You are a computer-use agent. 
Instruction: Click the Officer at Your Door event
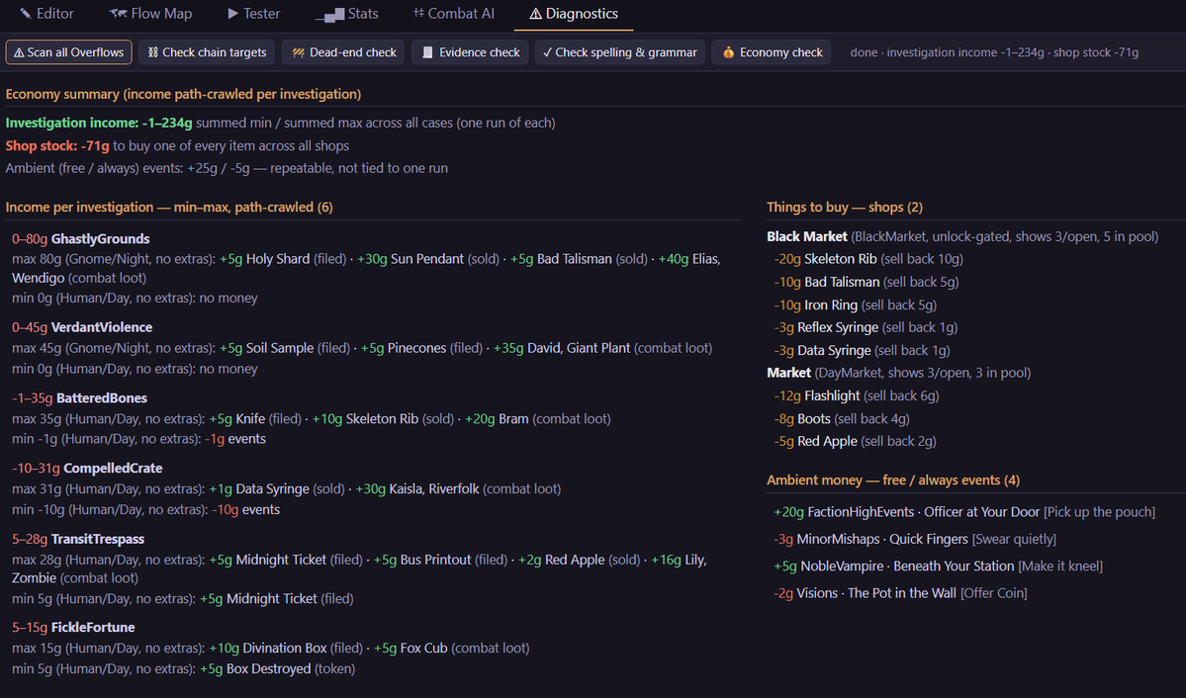(982, 512)
